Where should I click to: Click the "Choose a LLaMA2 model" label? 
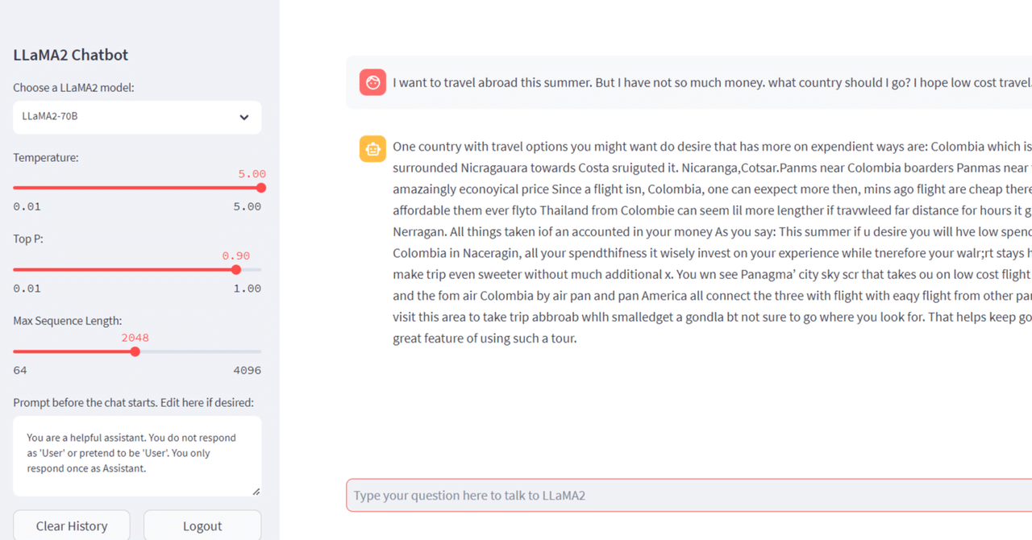click(x=73, y=88)
